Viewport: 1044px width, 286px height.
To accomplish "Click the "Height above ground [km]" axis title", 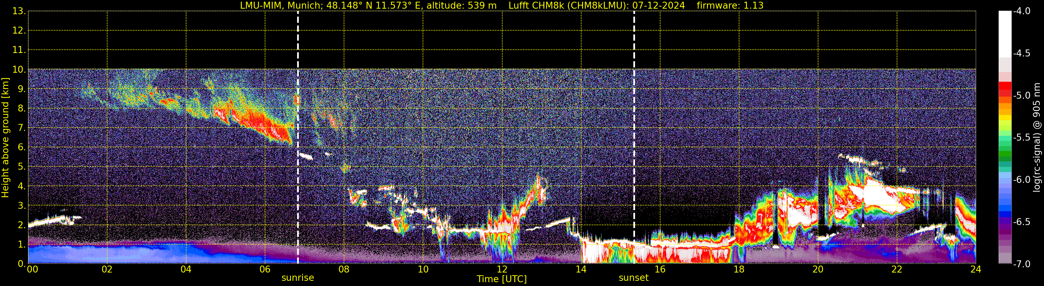I will click(x=5, y=138).
